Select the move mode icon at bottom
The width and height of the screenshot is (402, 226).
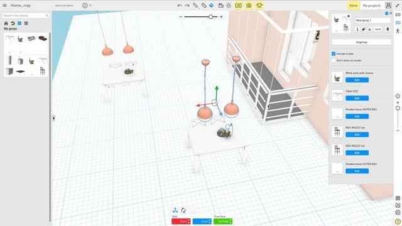175,210
